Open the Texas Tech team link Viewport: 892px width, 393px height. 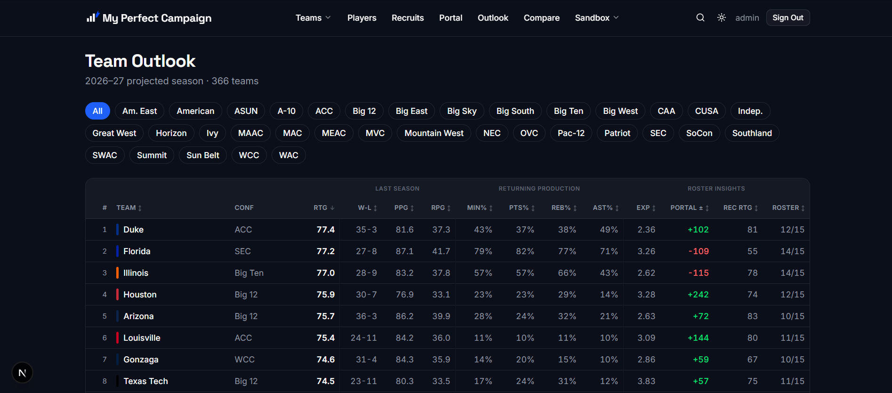tap(145, 381)
